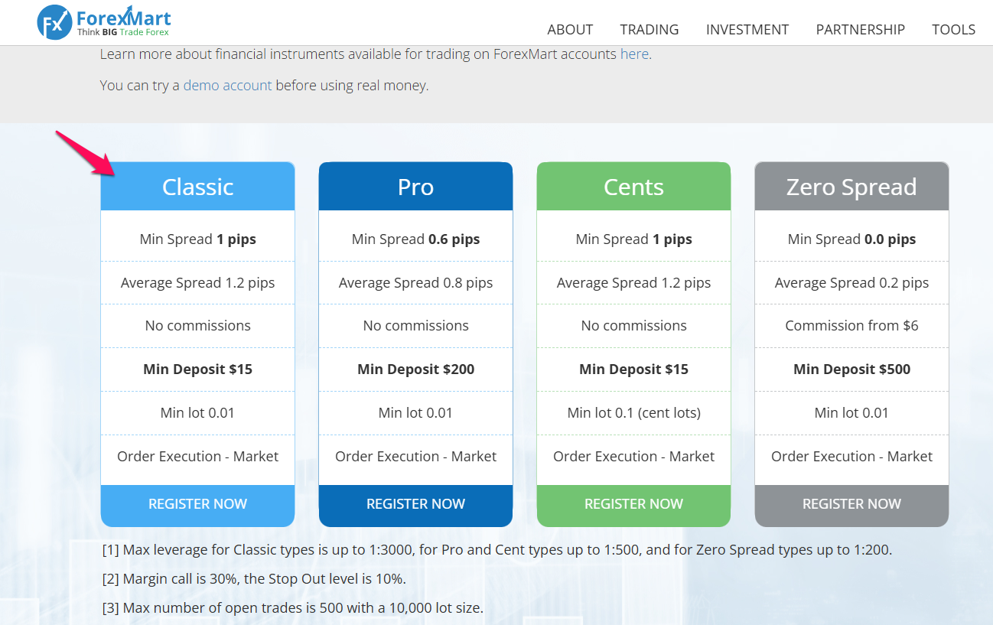Click the Classic 'Min Deposit $15' row

197,369
